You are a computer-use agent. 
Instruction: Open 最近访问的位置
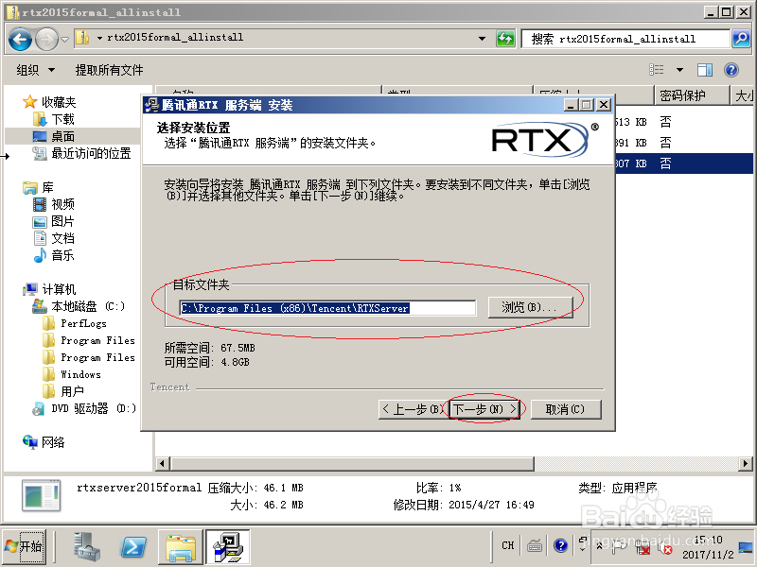pos(81,153)
